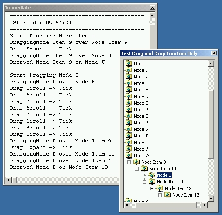
Task: Select the folder icon of Node Q
Action: (x=129, y=116)
